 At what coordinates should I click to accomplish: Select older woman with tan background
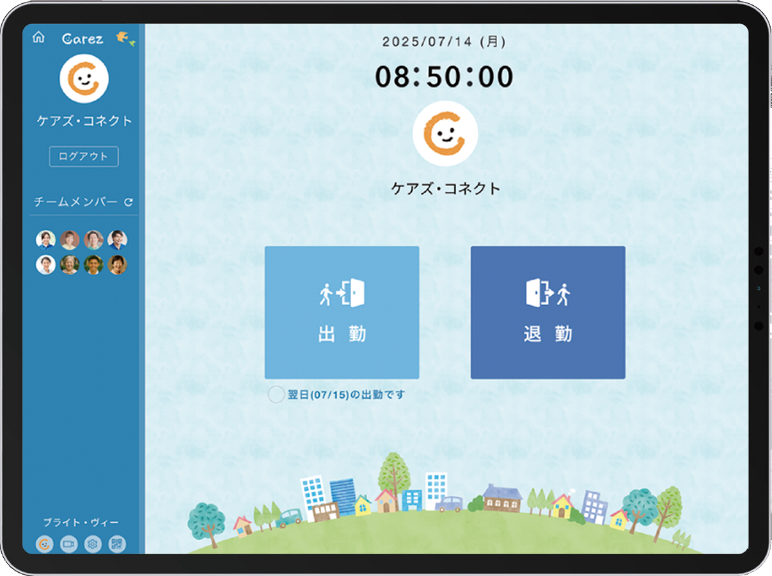click(117, 264)
